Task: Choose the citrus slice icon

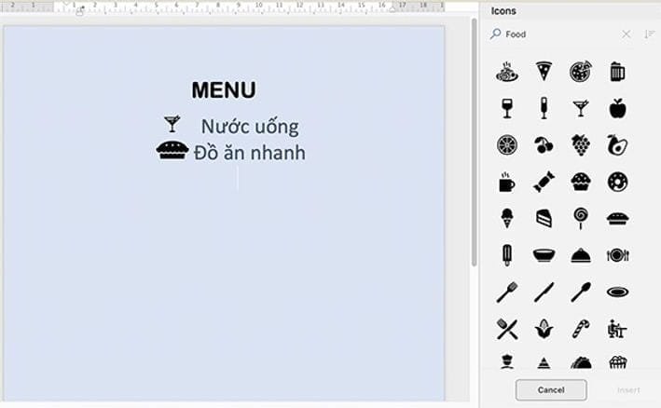Action: (507, 145)
